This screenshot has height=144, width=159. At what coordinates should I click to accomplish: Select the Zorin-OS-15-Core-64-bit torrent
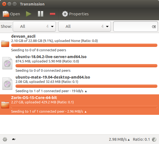coord(79,105)
